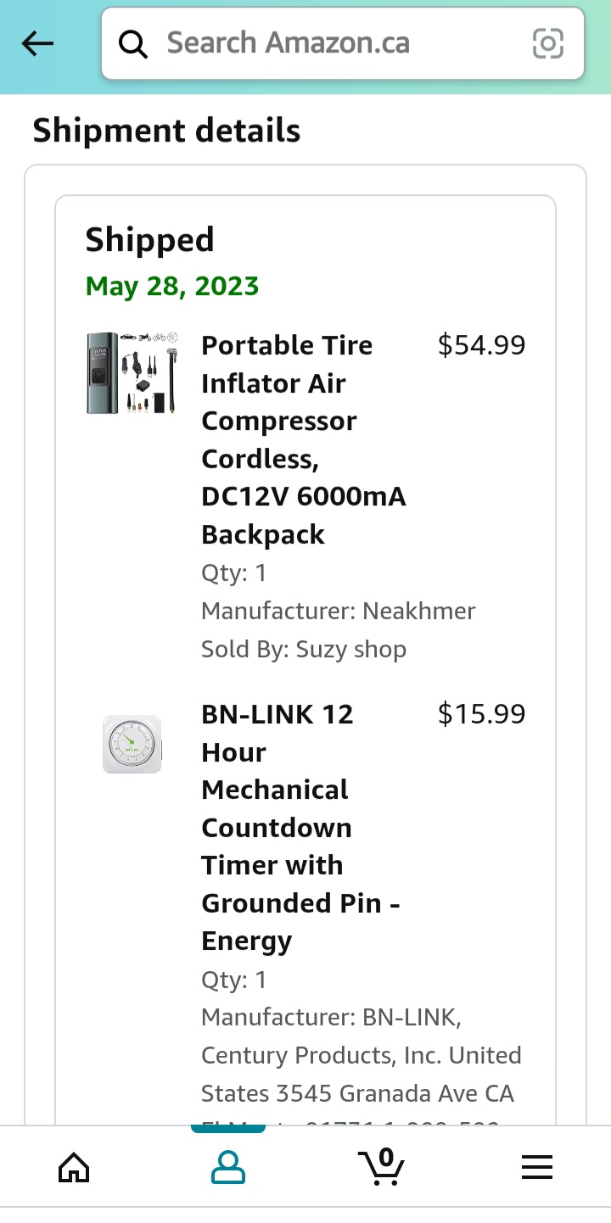Screen dimensions: 611x1223
Task: Open the hamburger menu icon
Action: 536,1167
